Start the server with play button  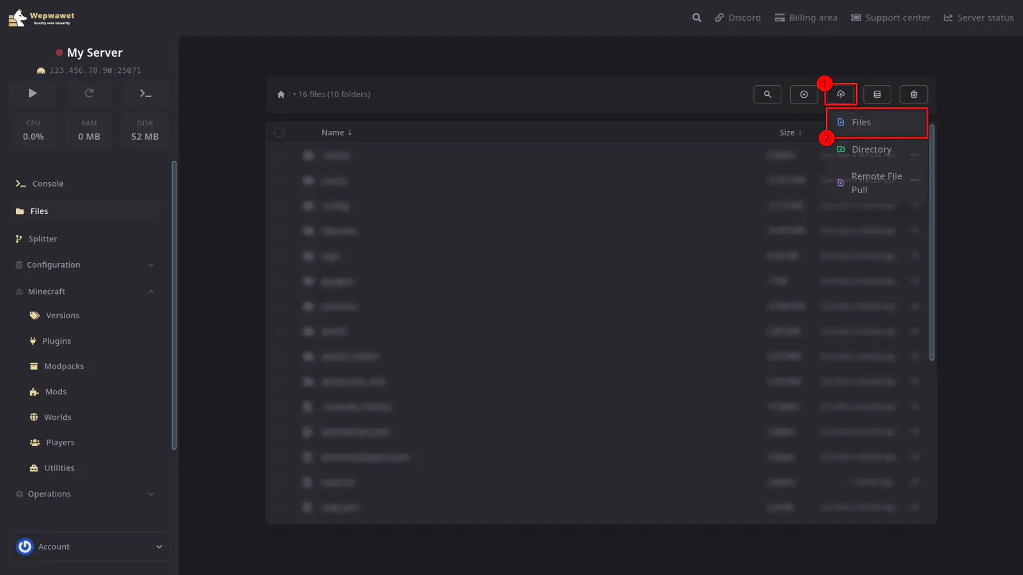33,93
